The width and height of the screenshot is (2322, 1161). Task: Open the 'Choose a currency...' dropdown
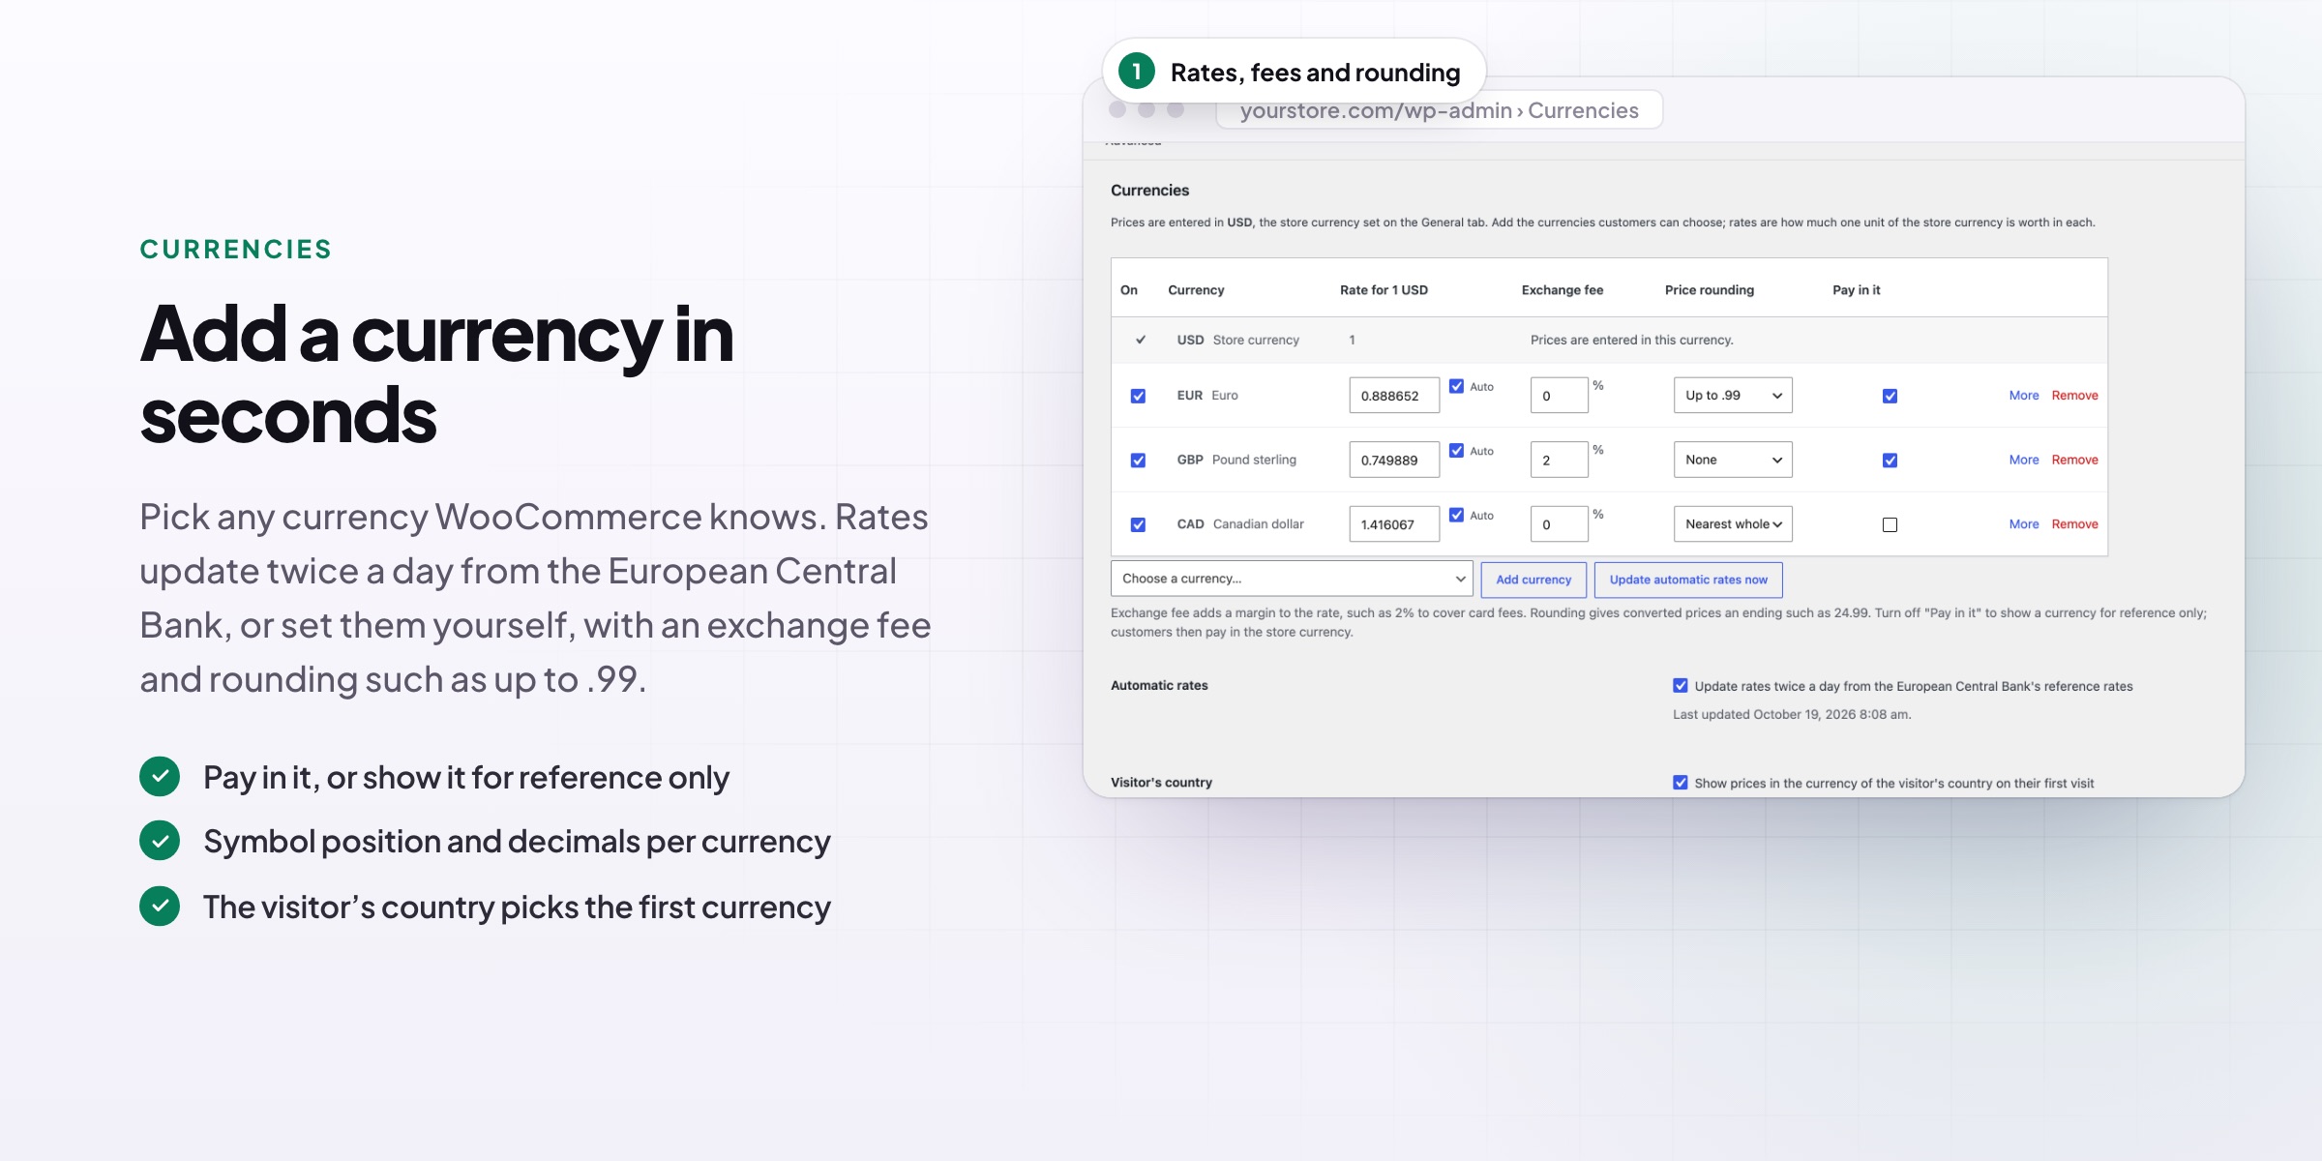tap(1292, 579)
